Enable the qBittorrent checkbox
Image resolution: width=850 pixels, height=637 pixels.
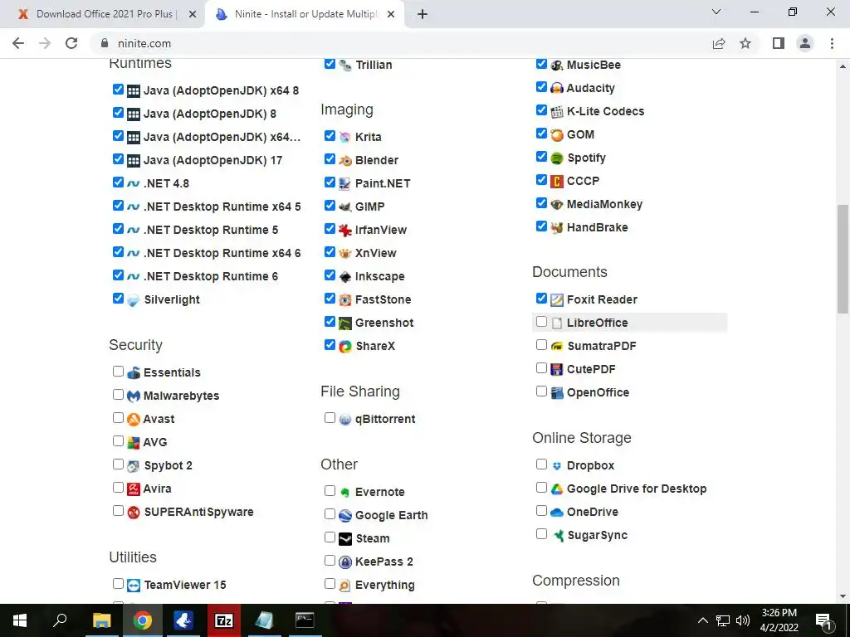pos(330,418)
